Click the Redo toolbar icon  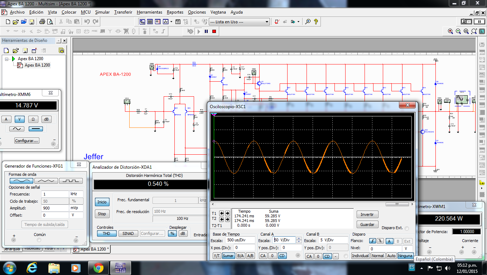pos(96,21)
